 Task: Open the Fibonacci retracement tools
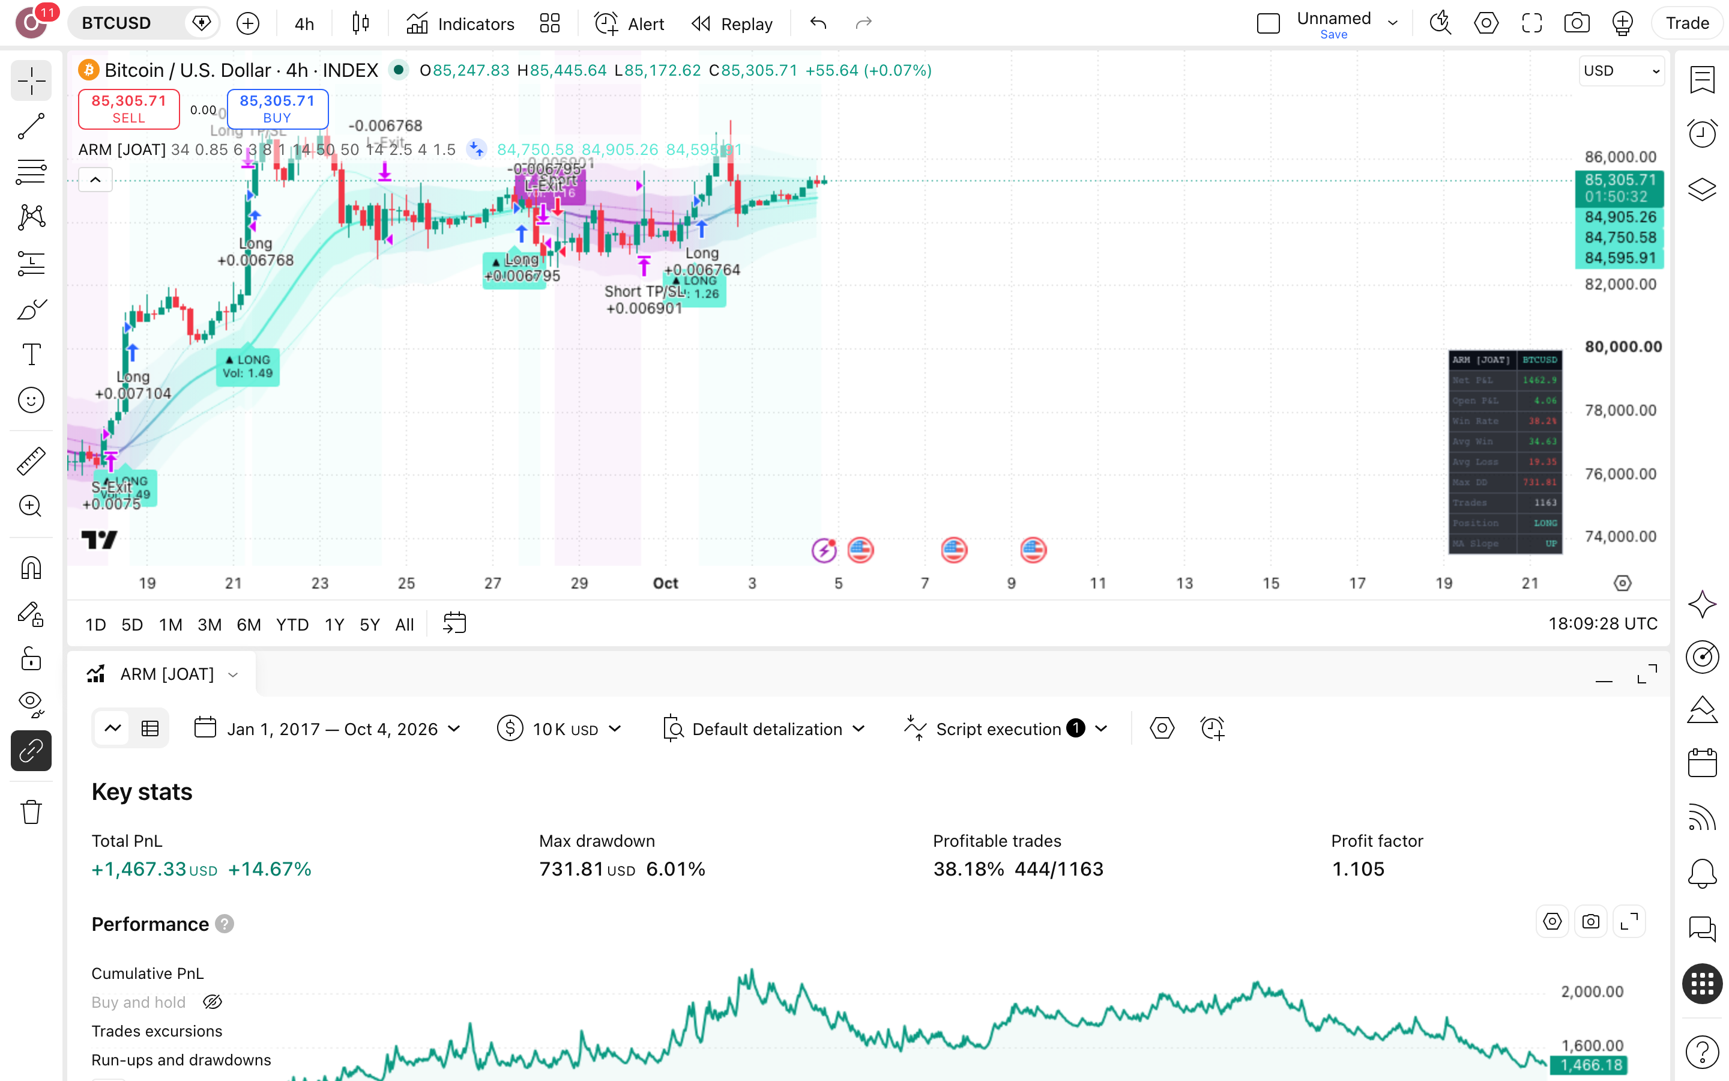(31, 172)
